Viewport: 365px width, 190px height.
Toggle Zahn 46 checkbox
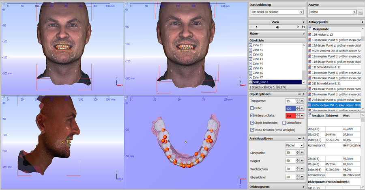click(251, 73)
